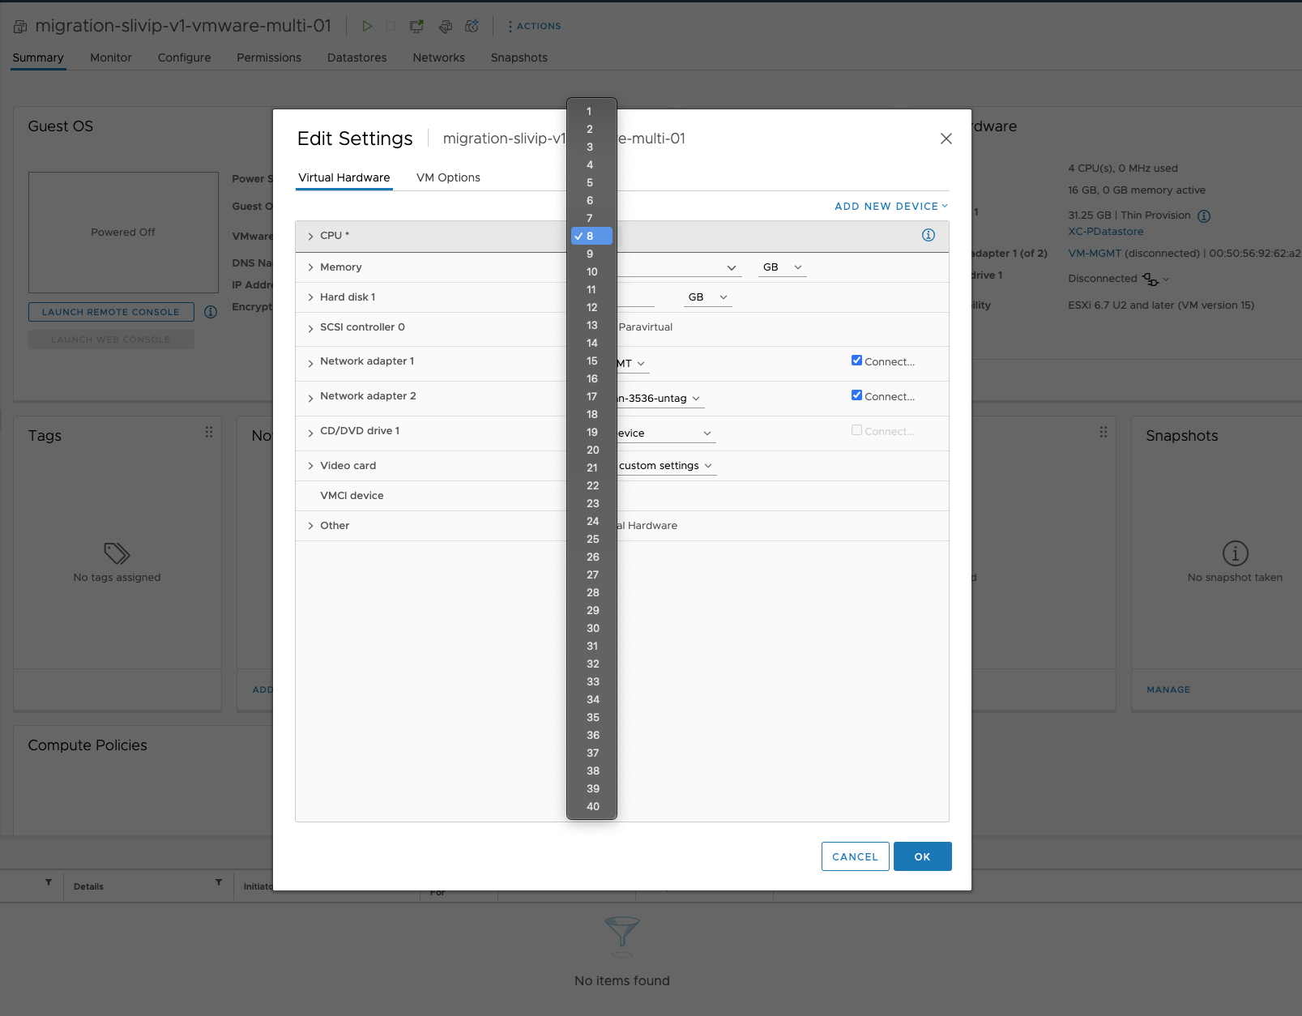Select 16 from the CPU count list

point(591,378)
